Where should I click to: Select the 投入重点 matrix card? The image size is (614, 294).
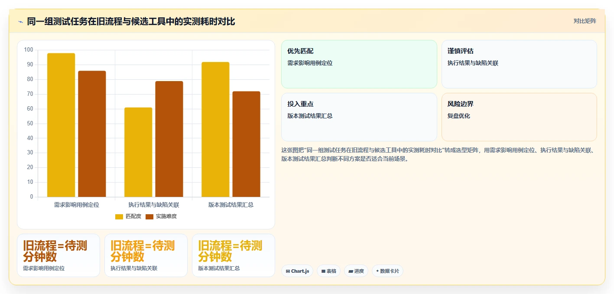(x=359, y=117)
